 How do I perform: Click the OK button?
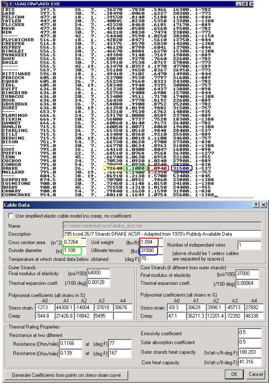234,374
